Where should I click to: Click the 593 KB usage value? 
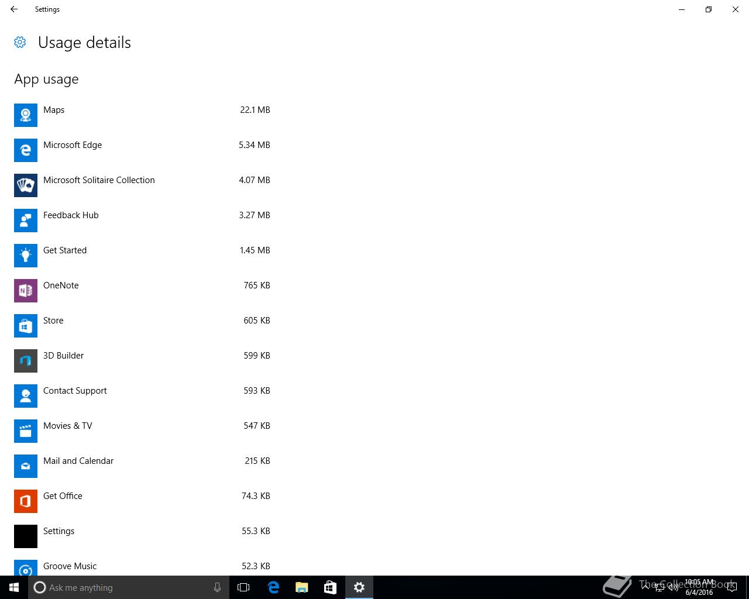(x=257, y=391)
